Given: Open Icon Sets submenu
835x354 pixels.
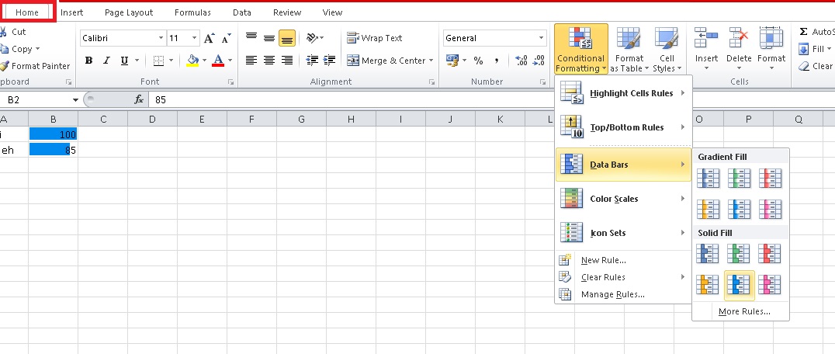Looking at the screenshot, I should [x=623, y=233].
